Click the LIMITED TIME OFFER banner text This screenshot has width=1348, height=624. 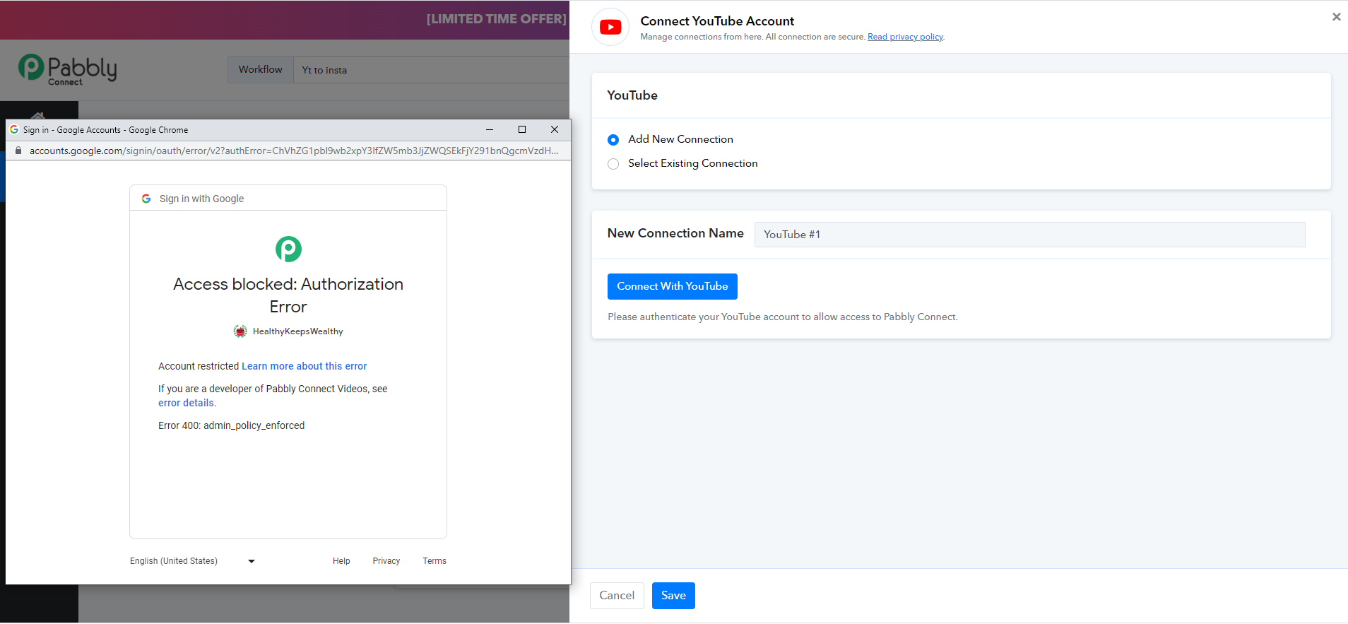497,19
